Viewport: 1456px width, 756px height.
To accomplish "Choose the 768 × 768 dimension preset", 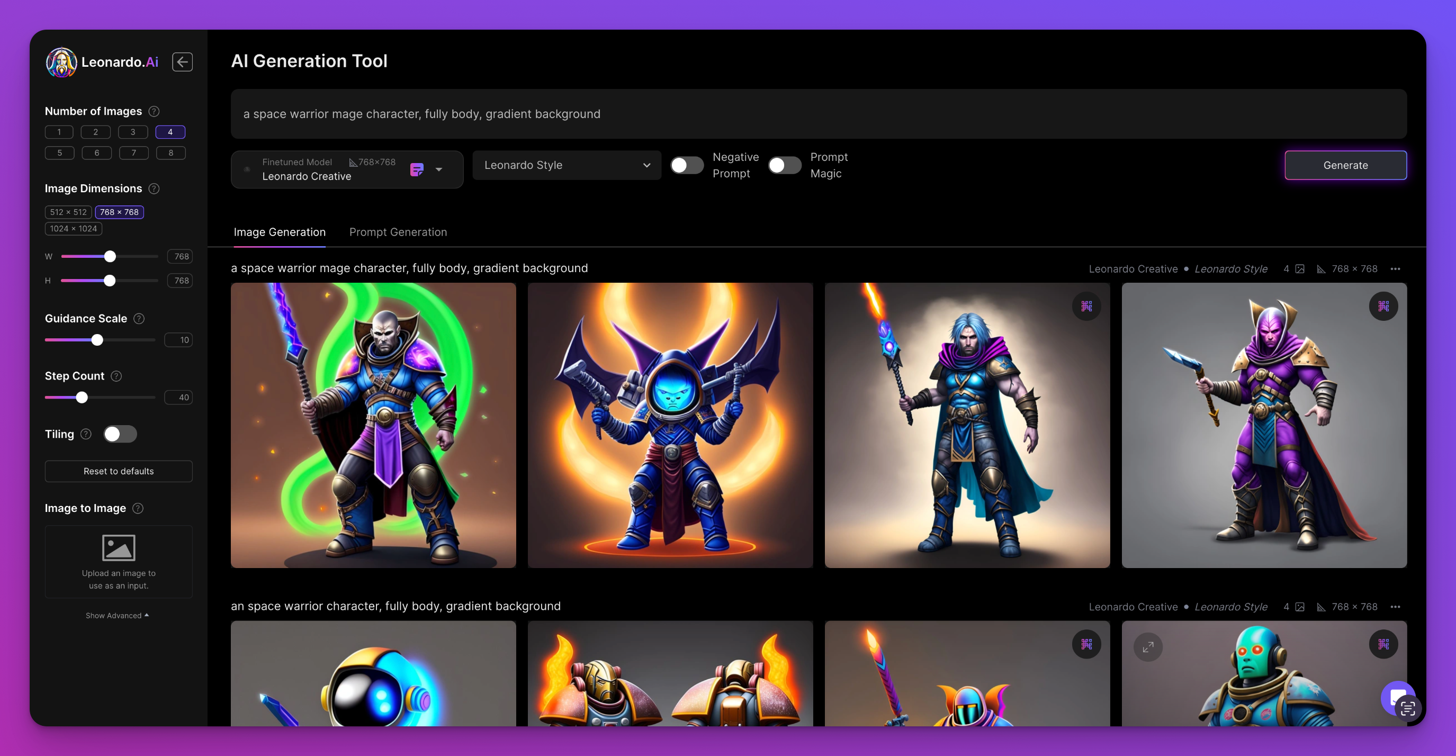I will 119,212.
